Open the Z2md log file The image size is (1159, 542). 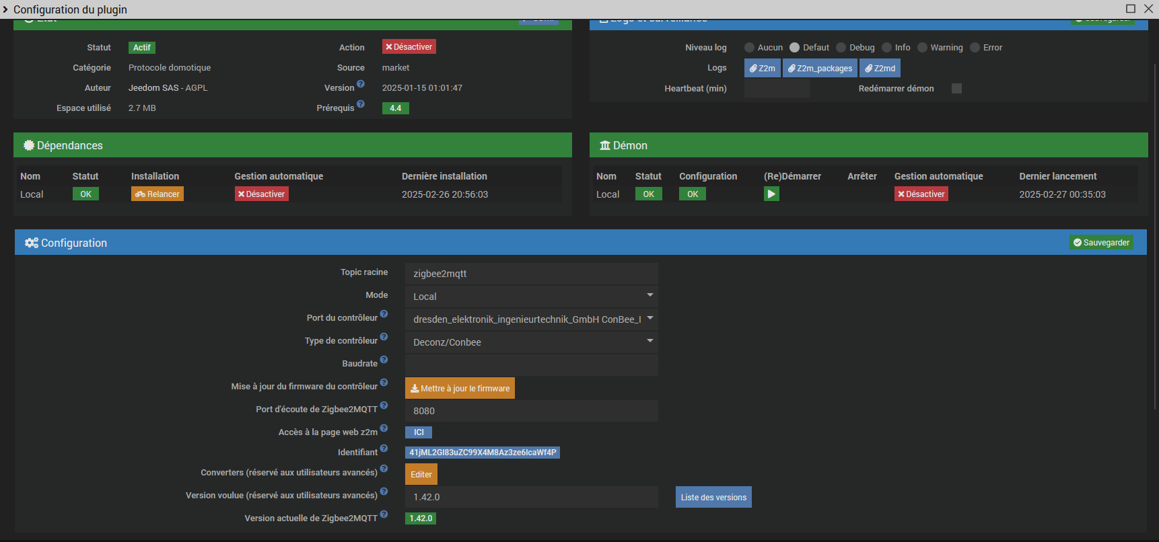tap(880, 68)
